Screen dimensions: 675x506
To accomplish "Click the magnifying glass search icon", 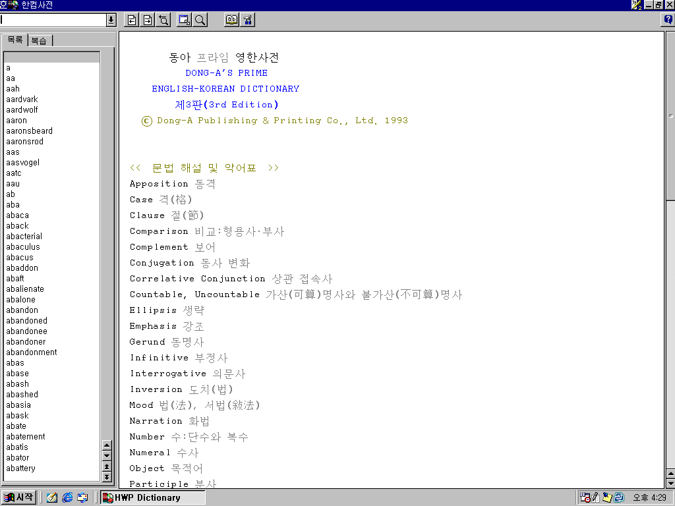I will point(200,20).
